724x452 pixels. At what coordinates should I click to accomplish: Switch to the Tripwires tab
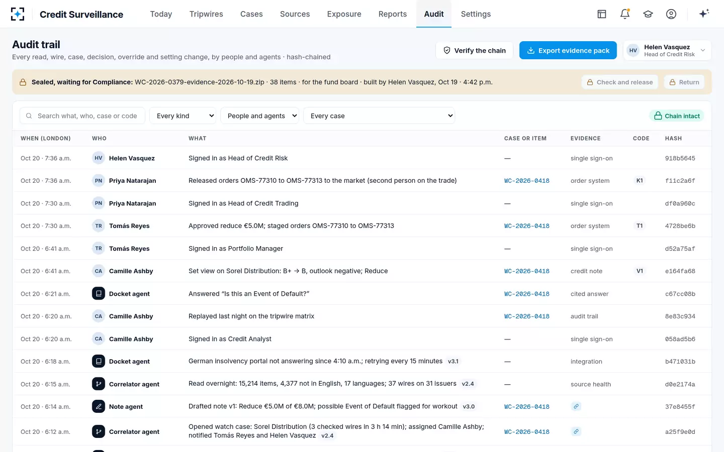point(206,14)
